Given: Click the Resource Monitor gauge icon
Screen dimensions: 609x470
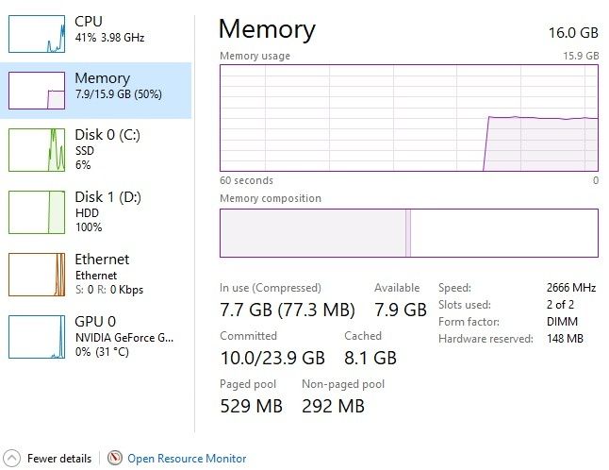Looking at the screenshot, I should pyautogui.click(x=115, y=459).
